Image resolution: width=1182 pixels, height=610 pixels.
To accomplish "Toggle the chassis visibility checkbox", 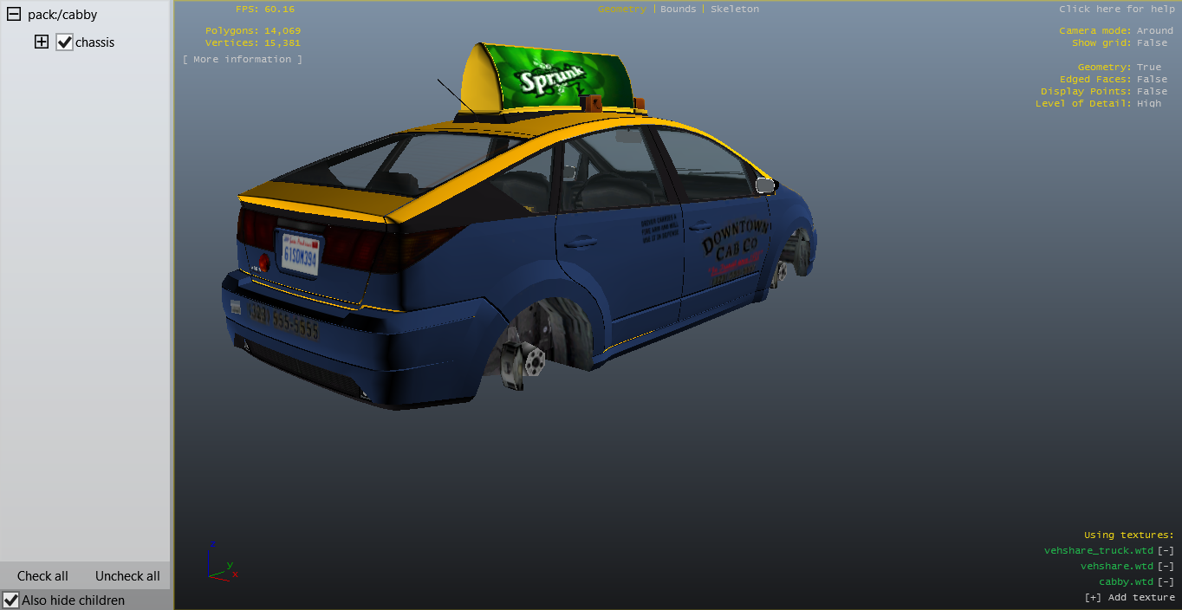I will (64, 42).
